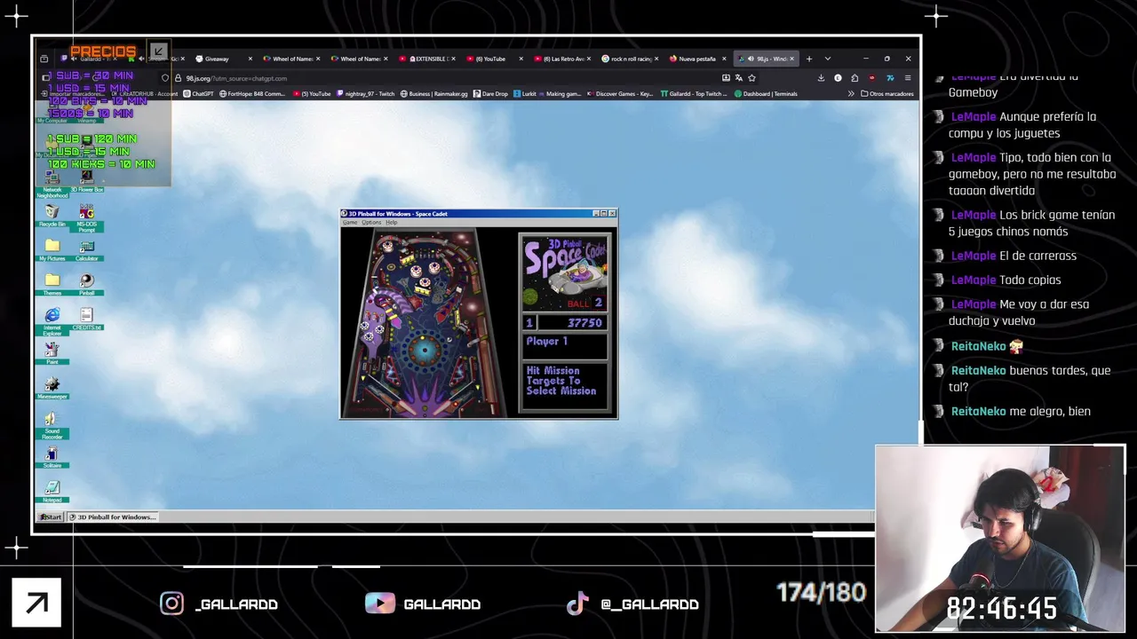Switch to the Nueva pestaña tab
Image resolution: width=1137 pixels, height=639 pixels.
(697, 59)
